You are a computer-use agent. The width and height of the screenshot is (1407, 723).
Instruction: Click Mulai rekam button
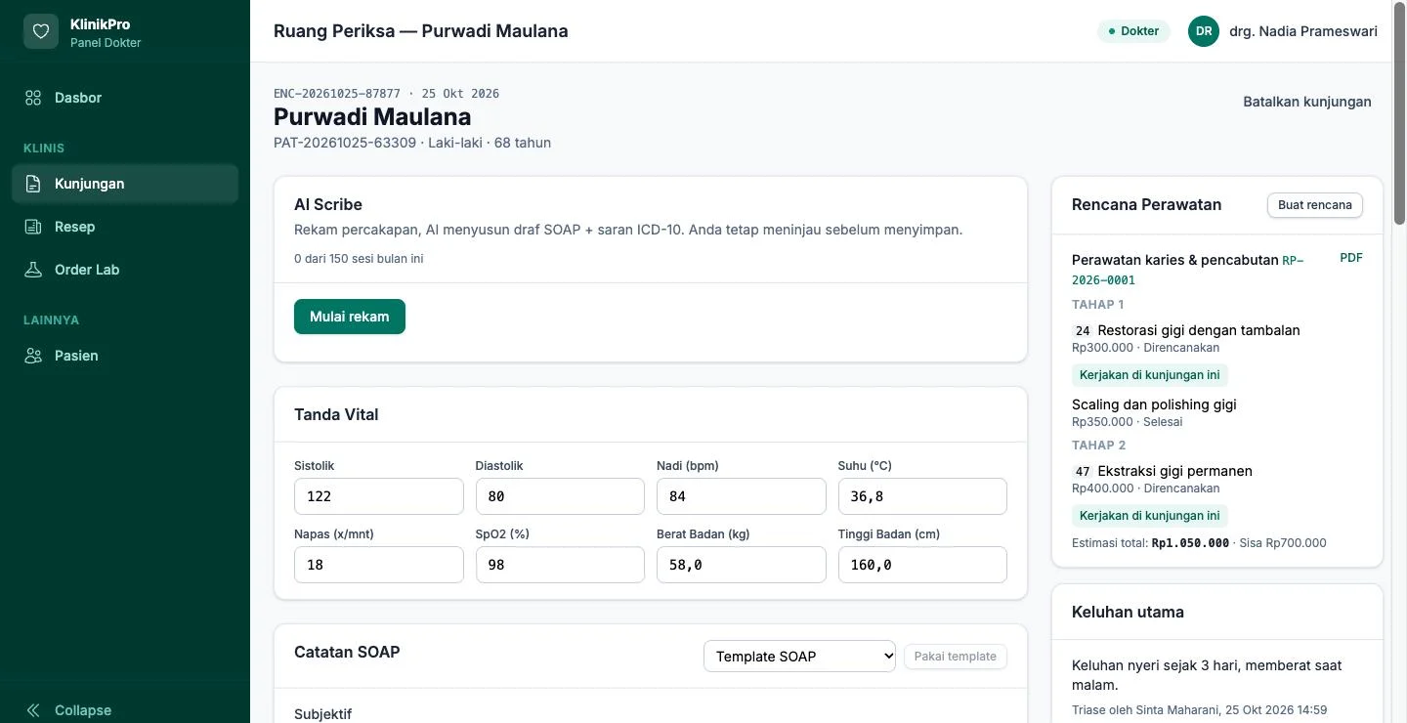[x=350, y=317]
